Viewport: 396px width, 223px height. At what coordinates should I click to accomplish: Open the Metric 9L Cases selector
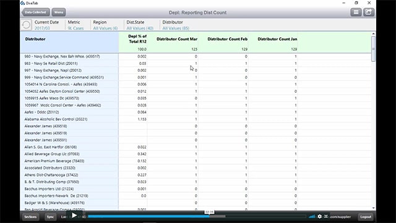(x=75, y=25)
